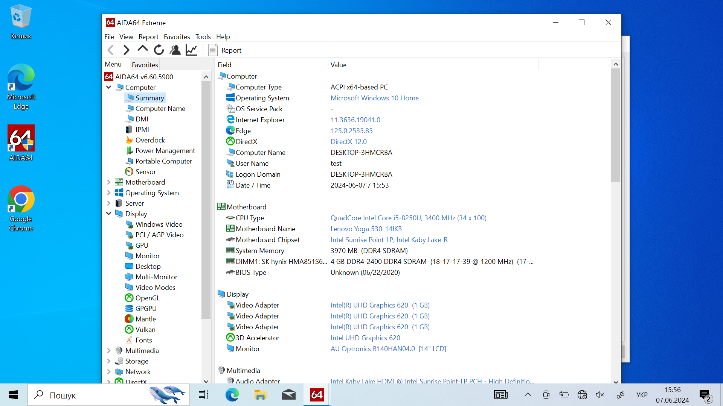Switch to the Favorites tab in the side panel

click(x=145, y=65)
